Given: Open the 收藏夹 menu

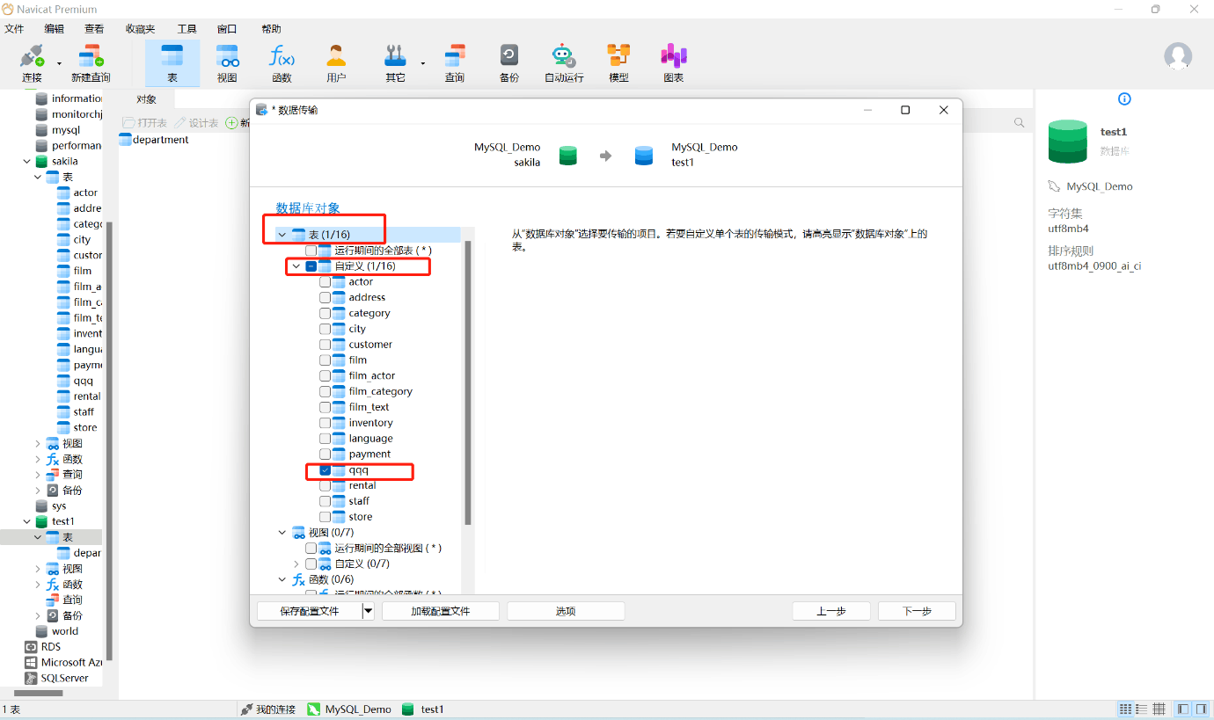Looking at the screenshot, I should 140,28.
